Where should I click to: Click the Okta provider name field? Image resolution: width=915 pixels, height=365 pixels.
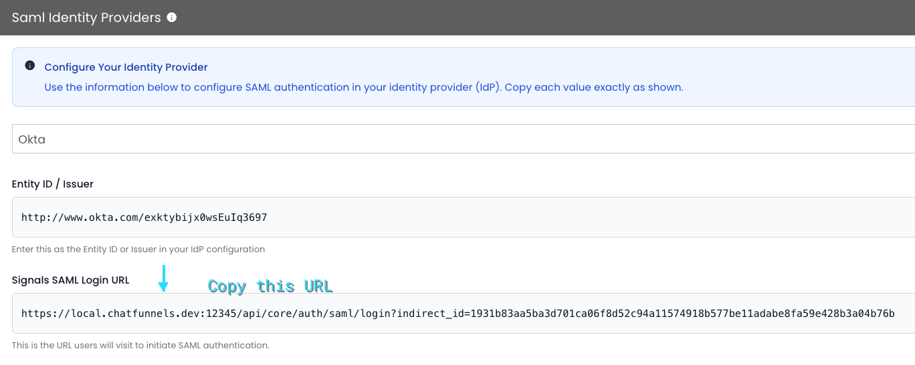tap(463, 139)
